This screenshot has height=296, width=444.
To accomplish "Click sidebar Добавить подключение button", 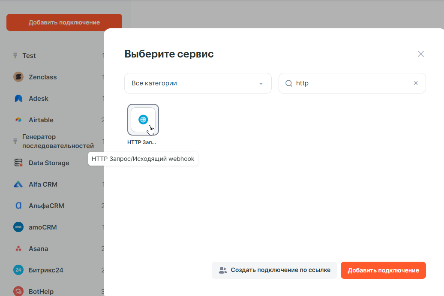I will pos(64,22).
